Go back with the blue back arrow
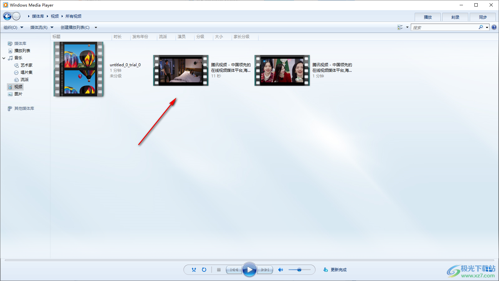The width and height of the screenshot is (499, 281). tap(7, 16)
